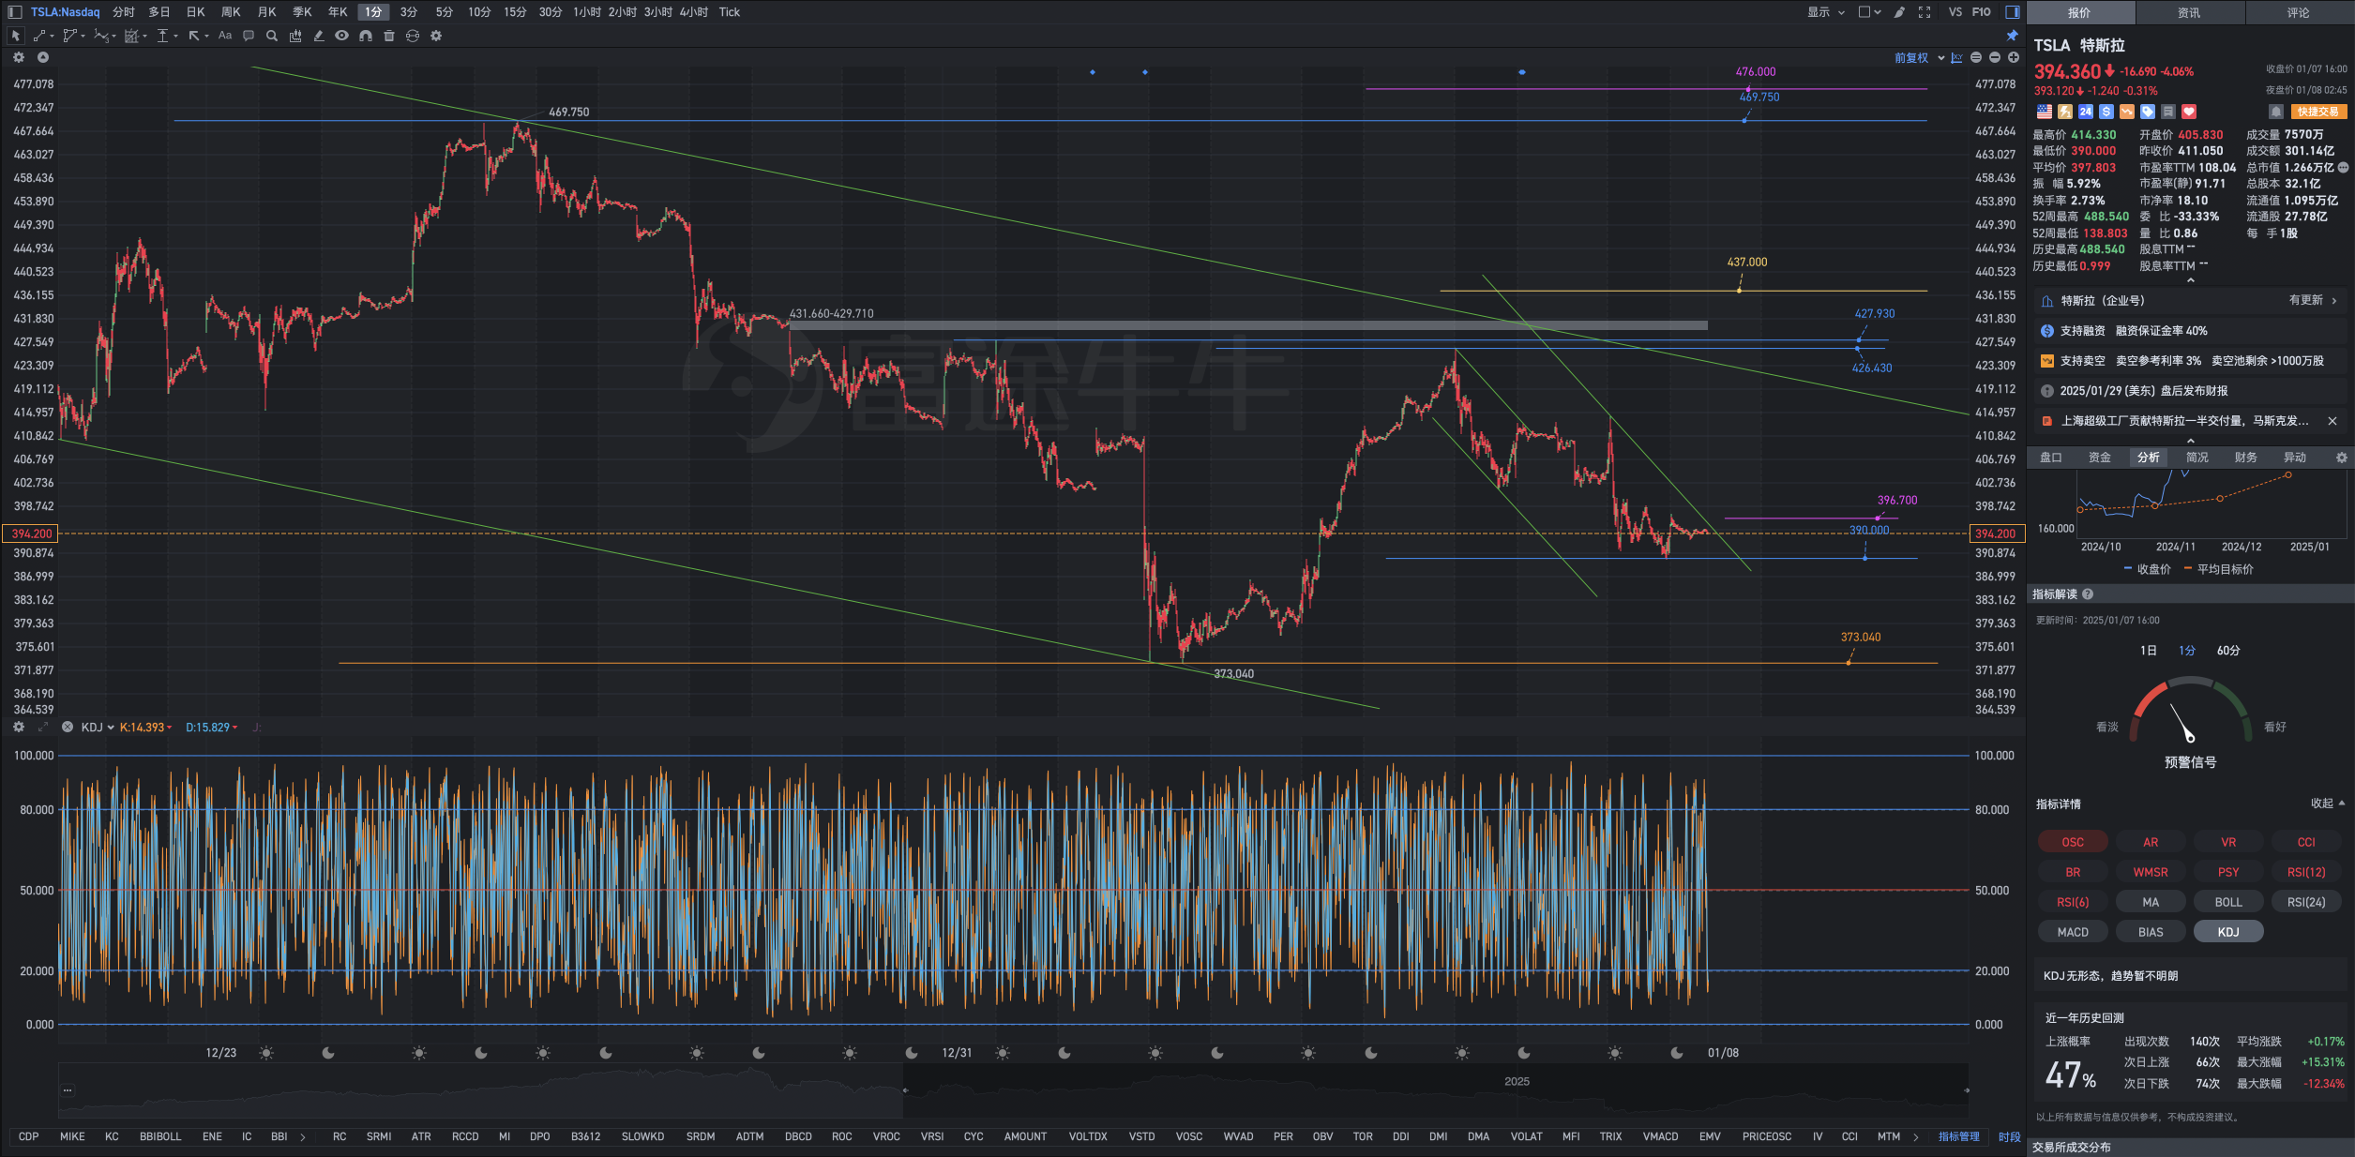Reset chart zoom with equals icon

click(x=1976, y=58)
